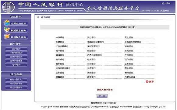Select 金华市商业银行 entry
Screen dimensions: 177x110
click(63, 68)
